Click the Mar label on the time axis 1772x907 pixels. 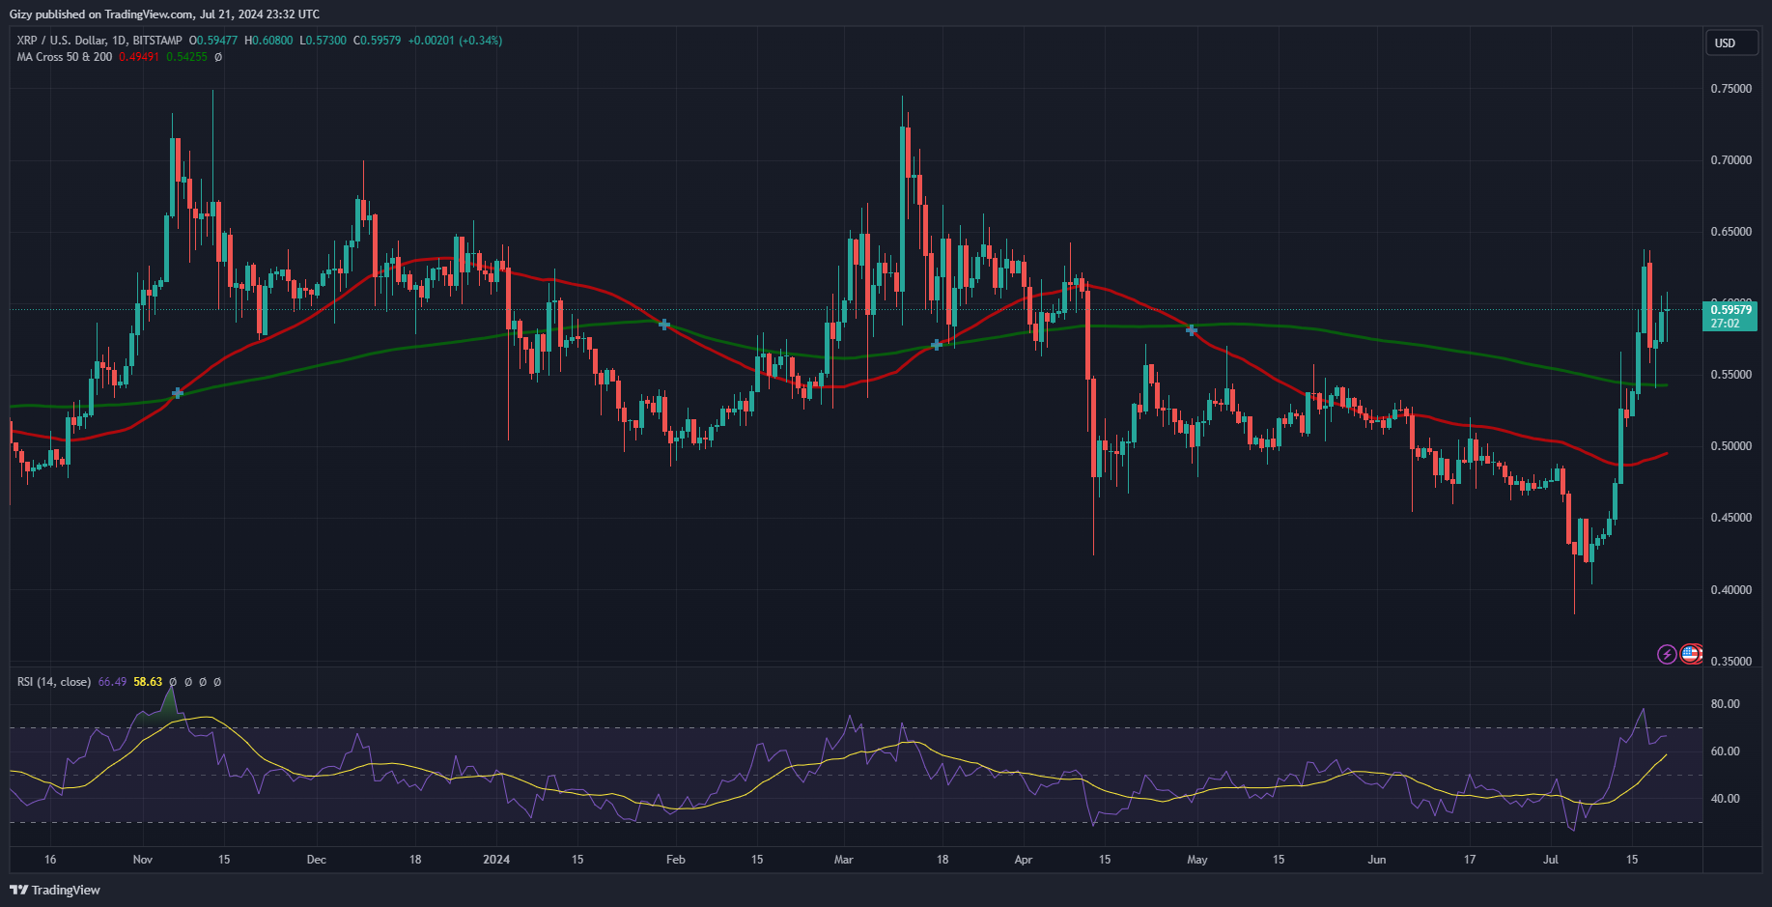pyautogui.click(x=844, y=860)
